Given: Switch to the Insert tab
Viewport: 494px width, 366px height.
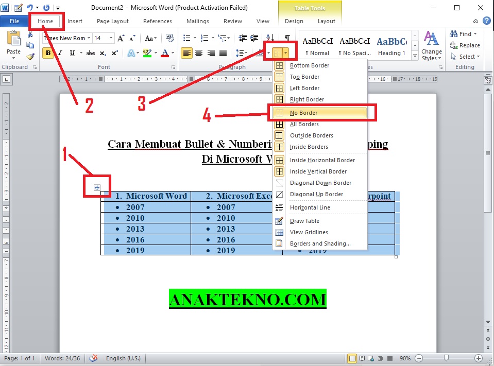Looking at the screenshot, I should [75, 21].
